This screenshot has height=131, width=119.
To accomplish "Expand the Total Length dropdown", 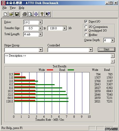I will 40,34.
